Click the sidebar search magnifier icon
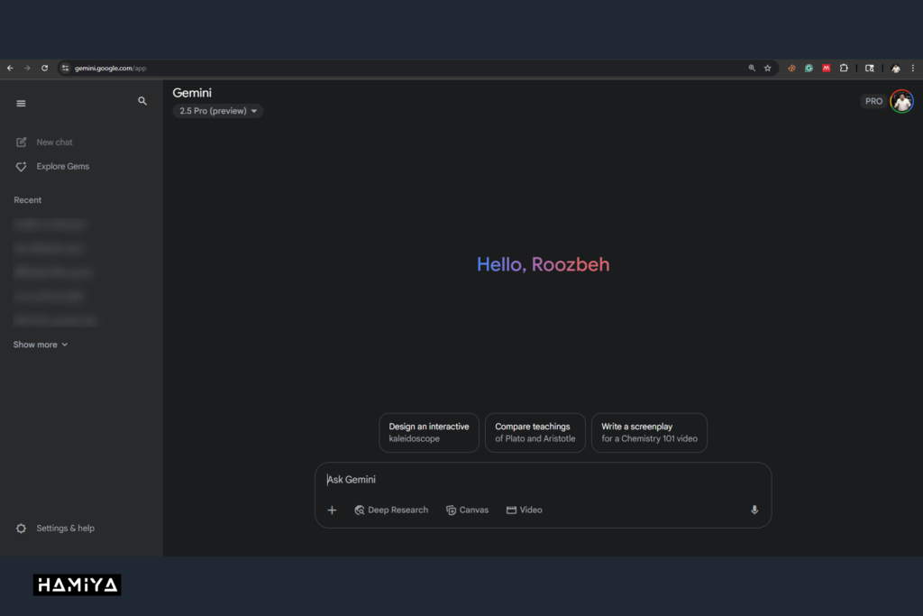 click(142, 101)
